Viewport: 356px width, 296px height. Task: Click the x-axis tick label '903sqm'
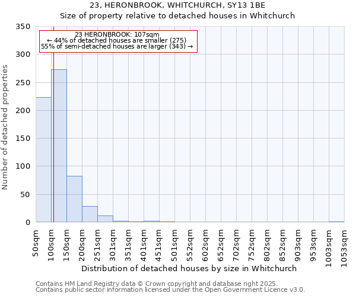298,246
